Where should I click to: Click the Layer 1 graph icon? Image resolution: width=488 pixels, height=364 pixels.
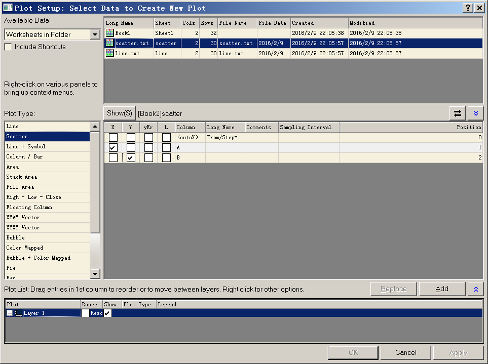[19, 313]
